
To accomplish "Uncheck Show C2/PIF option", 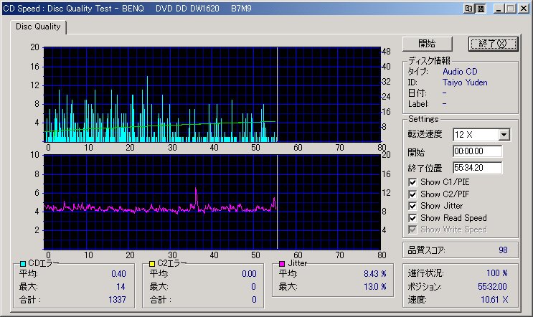I will coord(412,194).
